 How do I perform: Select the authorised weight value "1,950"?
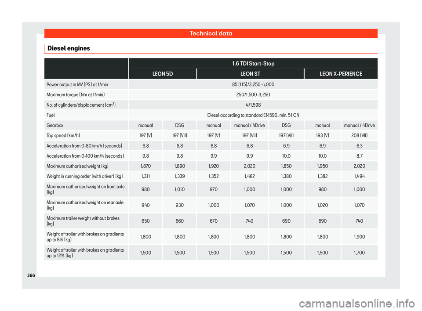(322, 166)
